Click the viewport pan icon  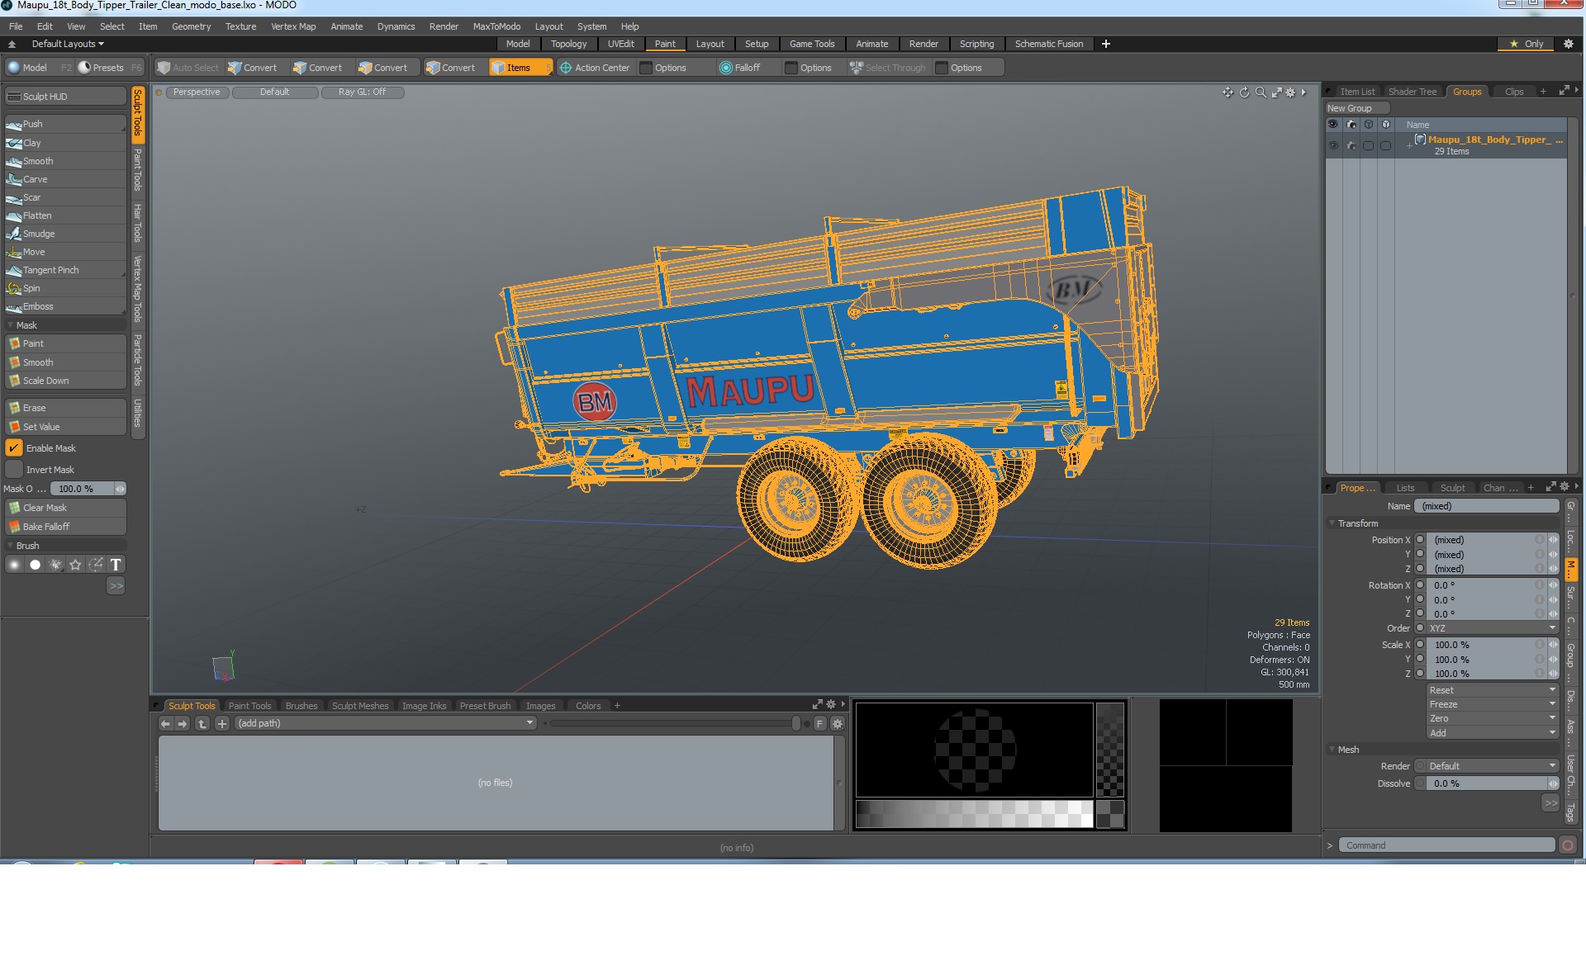(1227, 92)
